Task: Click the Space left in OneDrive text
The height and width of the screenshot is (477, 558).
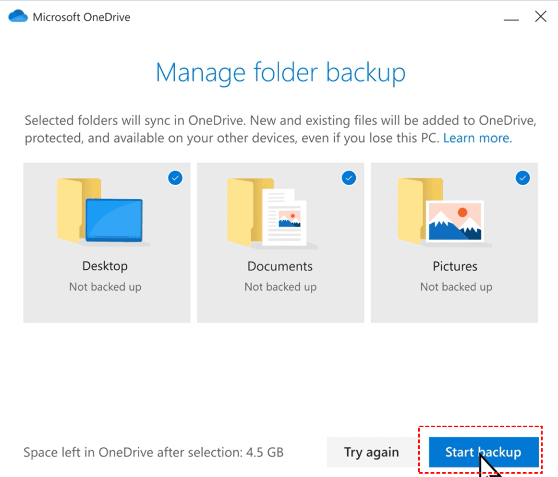Action: (x=153, y=452)
